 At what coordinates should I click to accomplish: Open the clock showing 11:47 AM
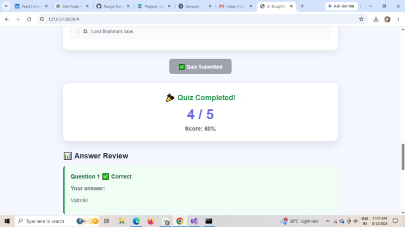coord(379,221)
